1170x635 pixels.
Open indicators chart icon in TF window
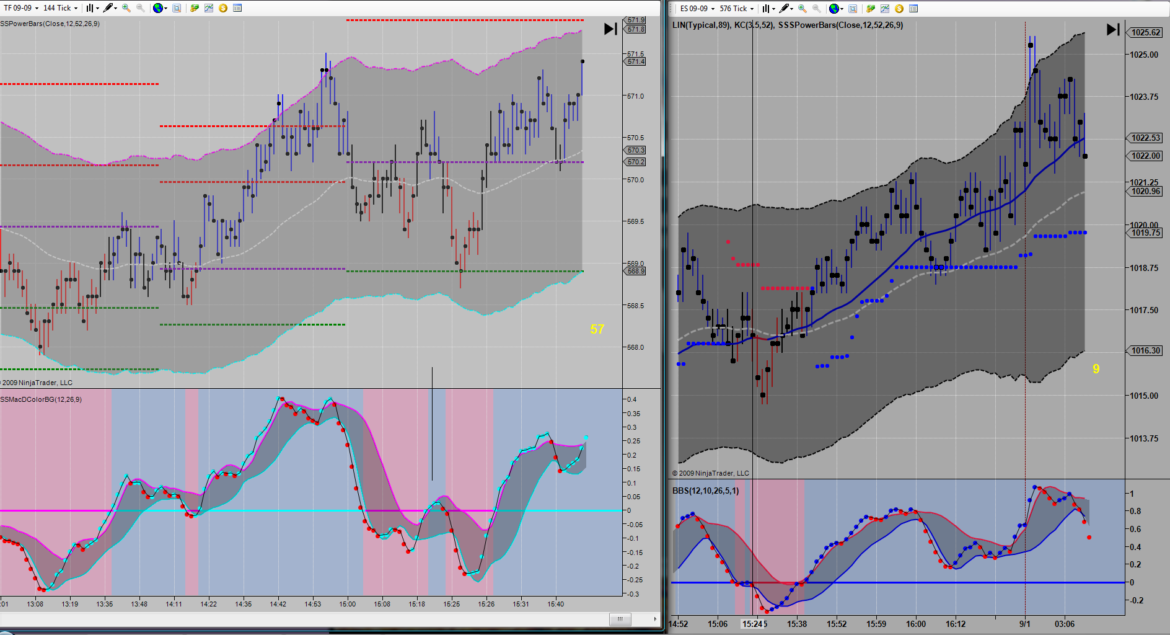pos(209,8)
